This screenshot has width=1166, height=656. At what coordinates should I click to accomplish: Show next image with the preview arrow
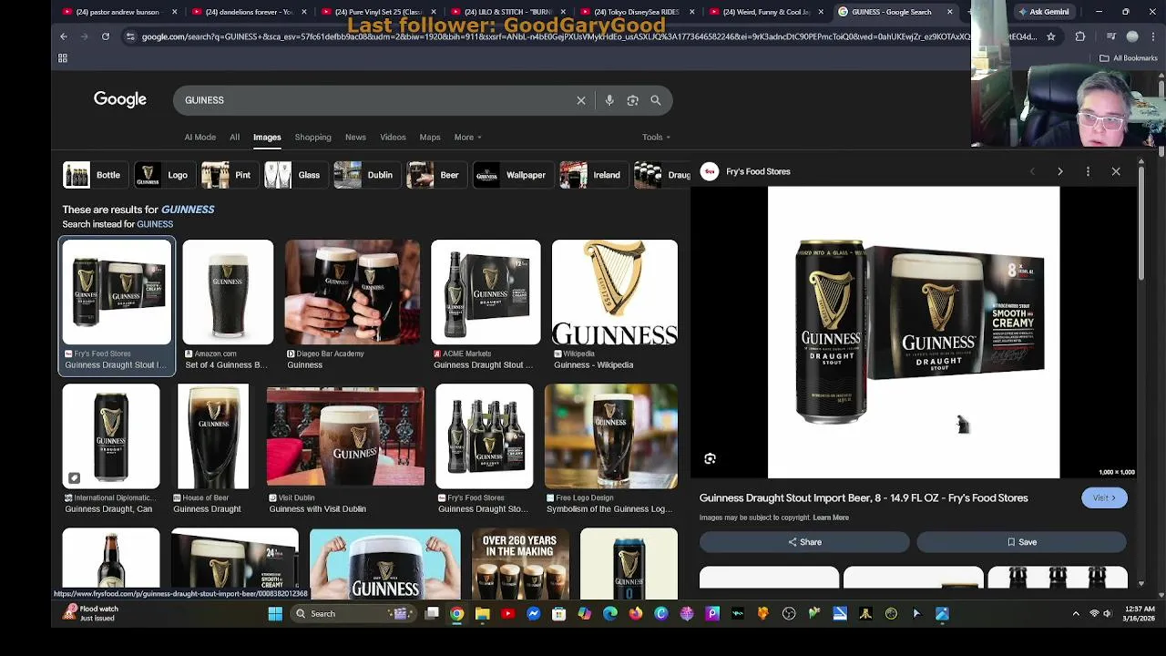[1060, 171]
